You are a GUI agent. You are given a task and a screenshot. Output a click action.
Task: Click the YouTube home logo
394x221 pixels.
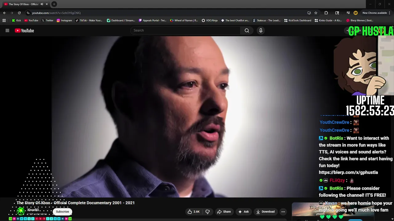point(24,30)
